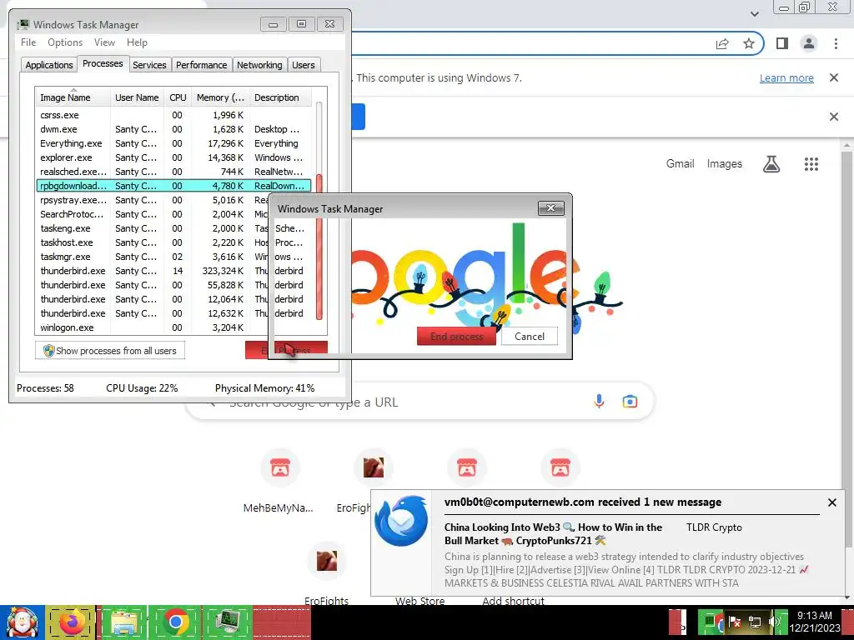Sort processes by Image Name column

click(73, 97)
